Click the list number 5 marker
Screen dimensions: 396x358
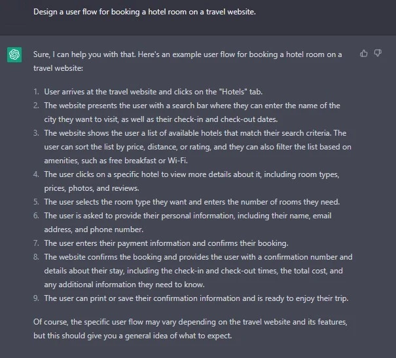pyautogui.click(x=36, y=202)
